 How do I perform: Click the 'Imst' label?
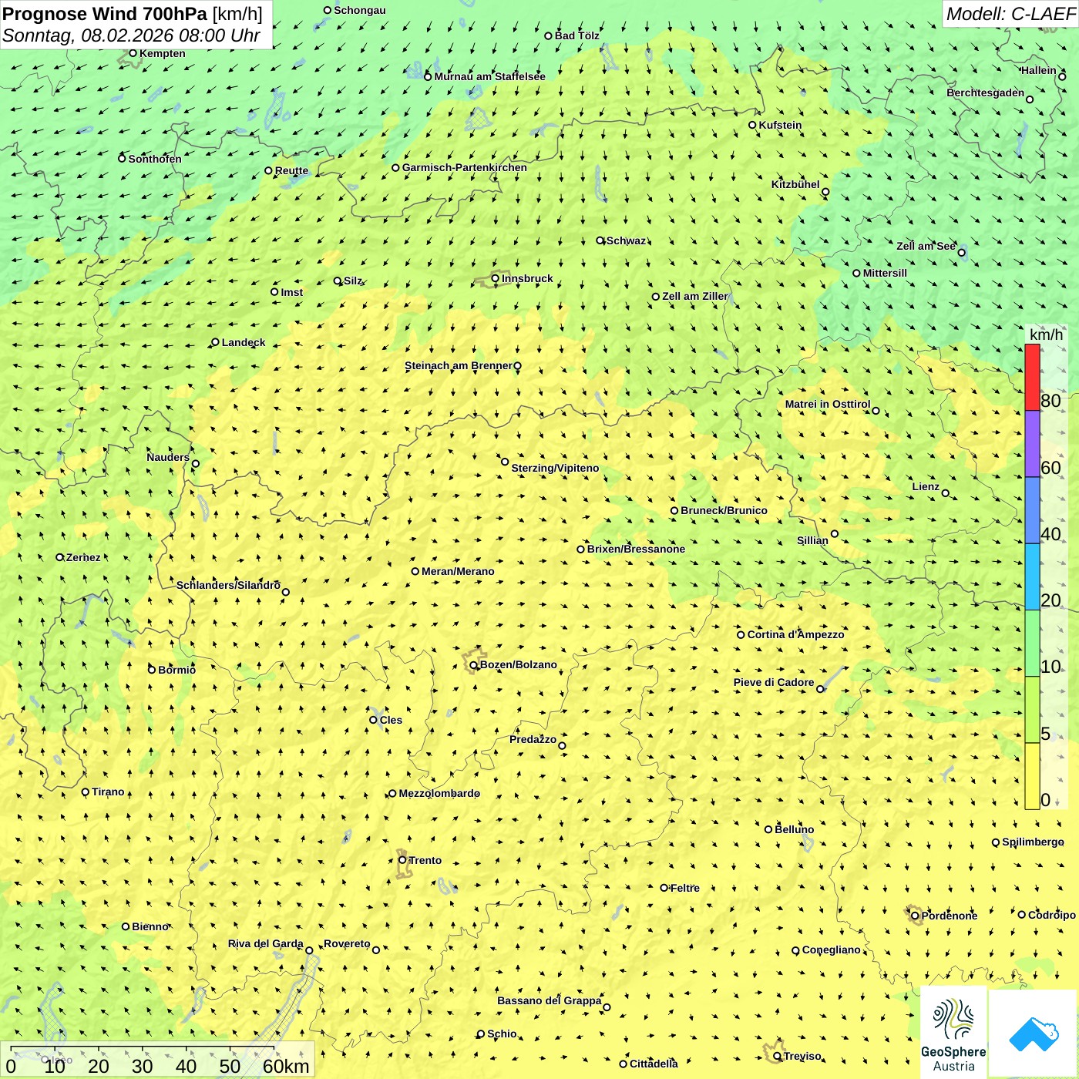click(x=292, y=292)
